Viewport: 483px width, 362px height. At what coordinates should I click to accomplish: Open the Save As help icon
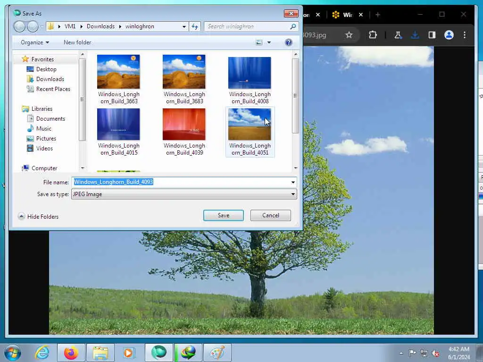[x=288, y=42]
